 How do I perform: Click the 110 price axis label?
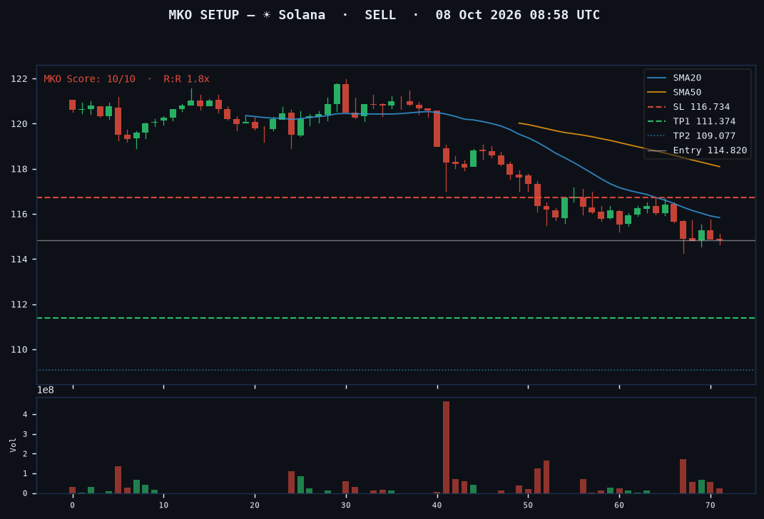(x=19, y=350)
